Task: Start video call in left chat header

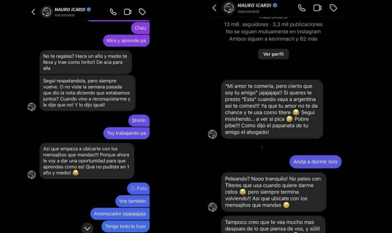Action: [128, 12]
